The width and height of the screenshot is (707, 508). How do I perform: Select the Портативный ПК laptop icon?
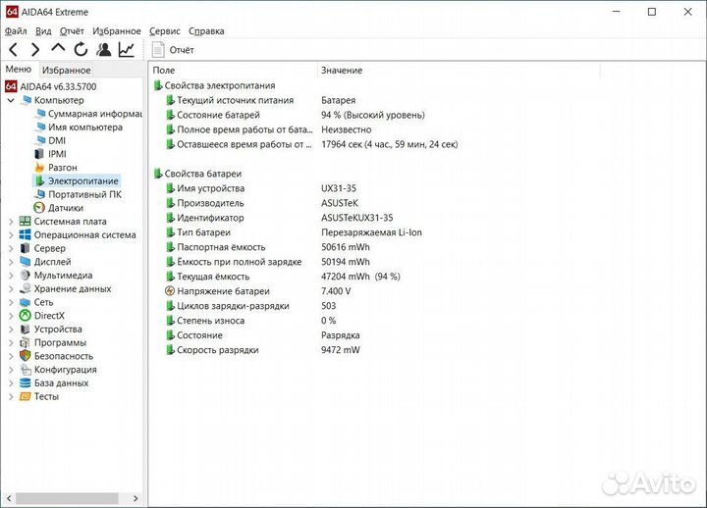point(40,194)
